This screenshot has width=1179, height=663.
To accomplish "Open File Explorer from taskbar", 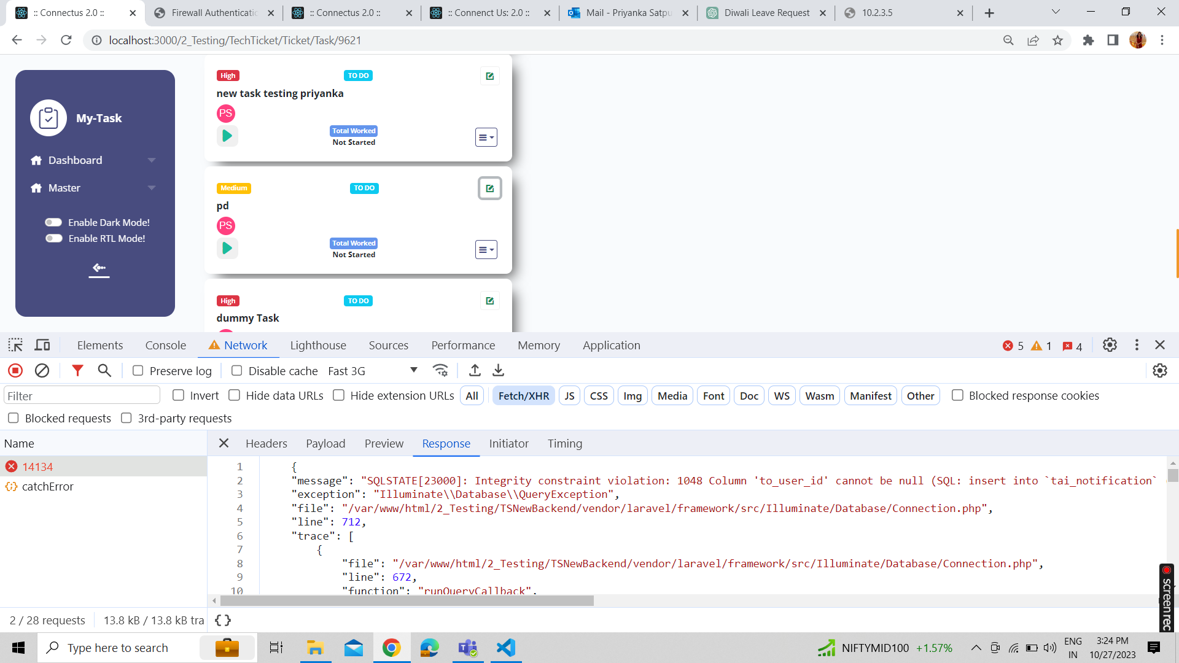I will (x=315, y=648).
